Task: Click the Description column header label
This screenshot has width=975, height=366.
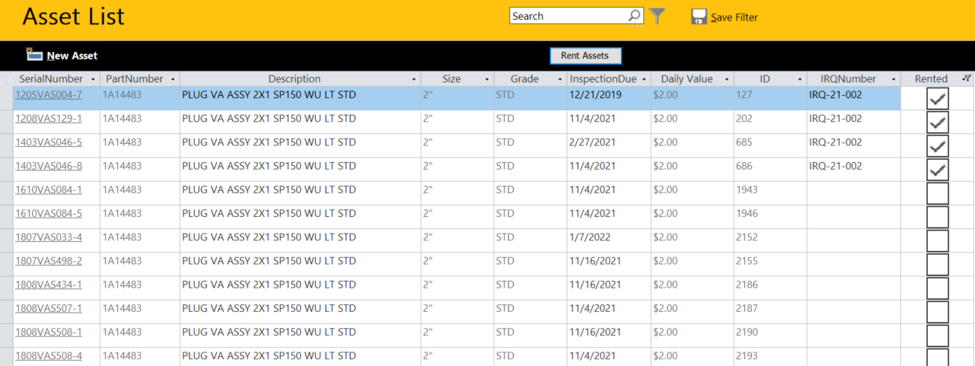Action: click(x=295, y=79)
